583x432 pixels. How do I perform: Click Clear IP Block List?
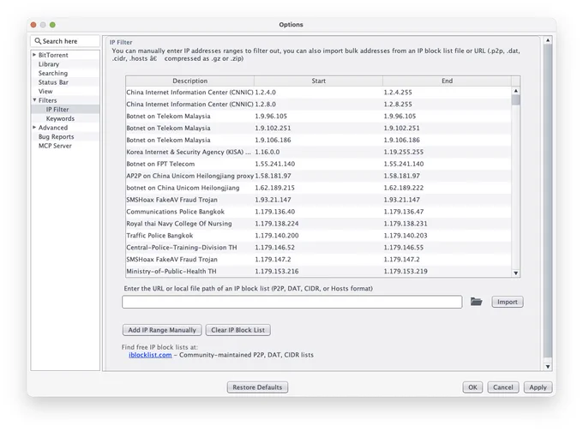(238, 330)
